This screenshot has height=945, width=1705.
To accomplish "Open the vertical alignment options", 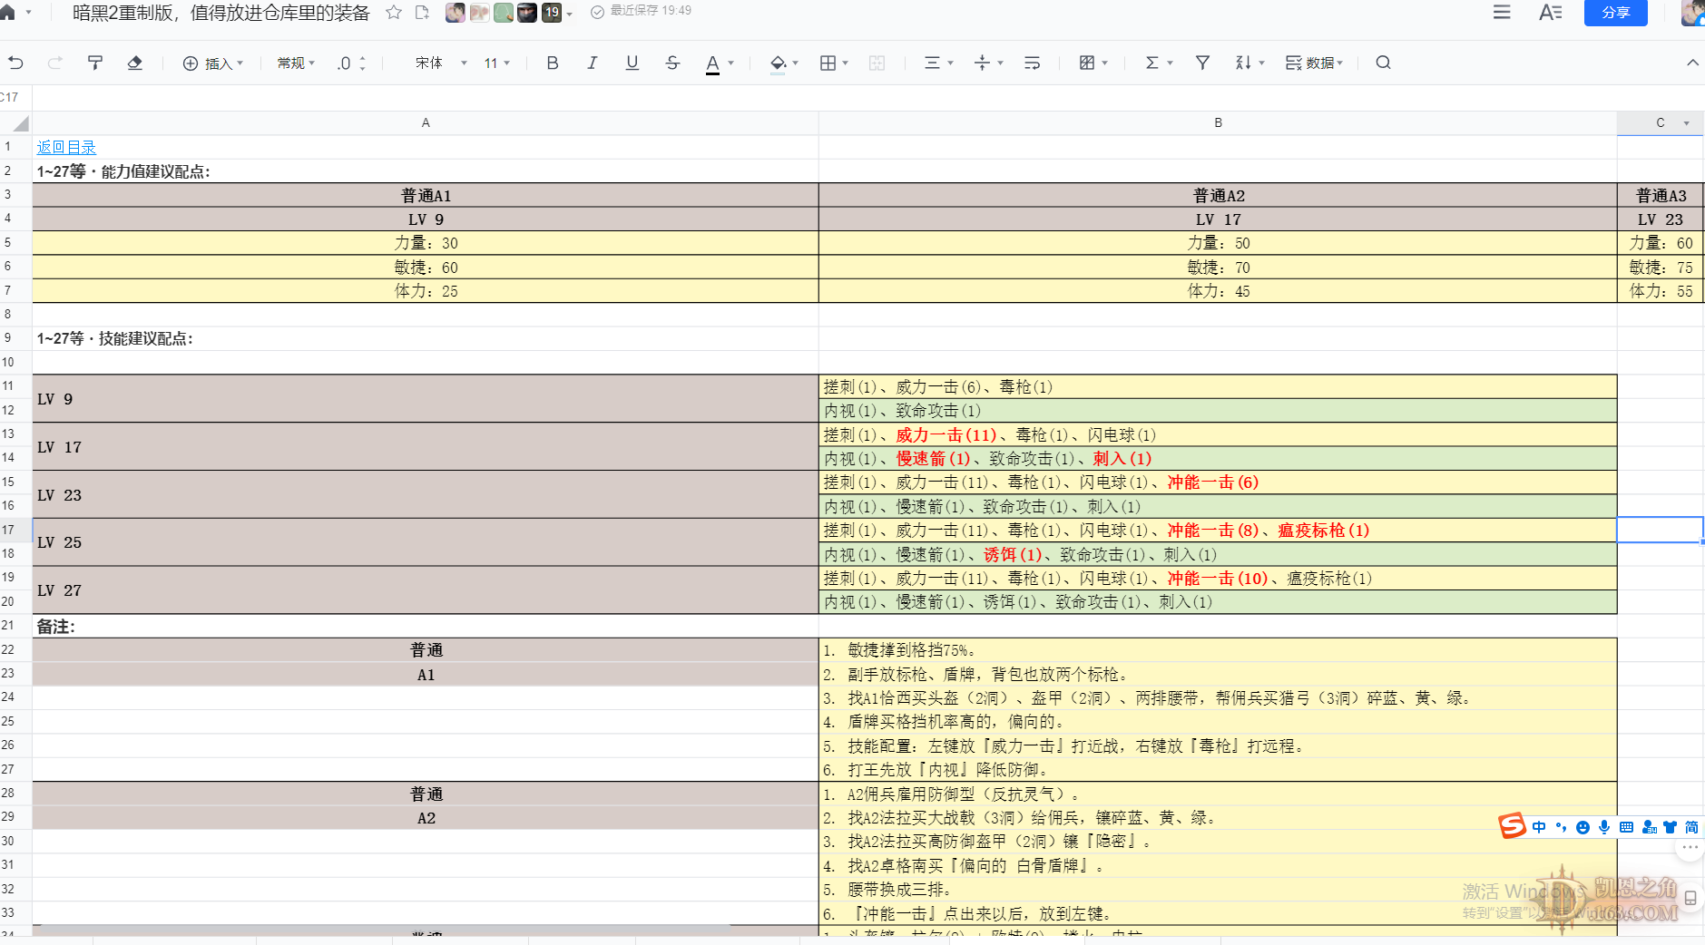I will pos(988,63).
